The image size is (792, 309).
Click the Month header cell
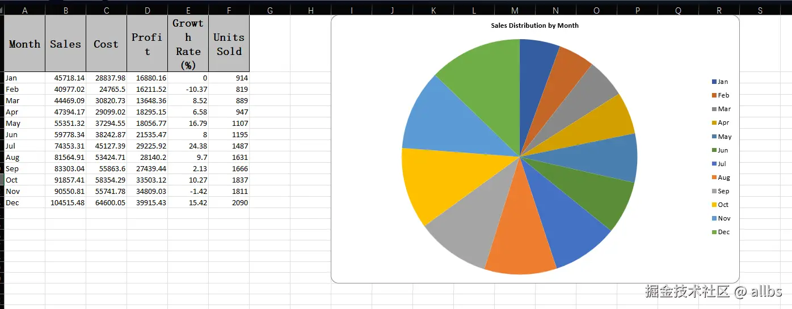pyautogui.click(x=24, y=44)
